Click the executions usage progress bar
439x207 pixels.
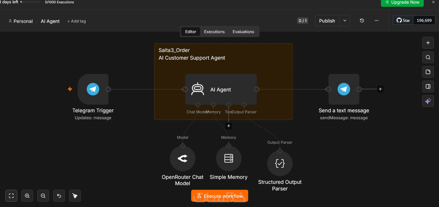point(31,2)
